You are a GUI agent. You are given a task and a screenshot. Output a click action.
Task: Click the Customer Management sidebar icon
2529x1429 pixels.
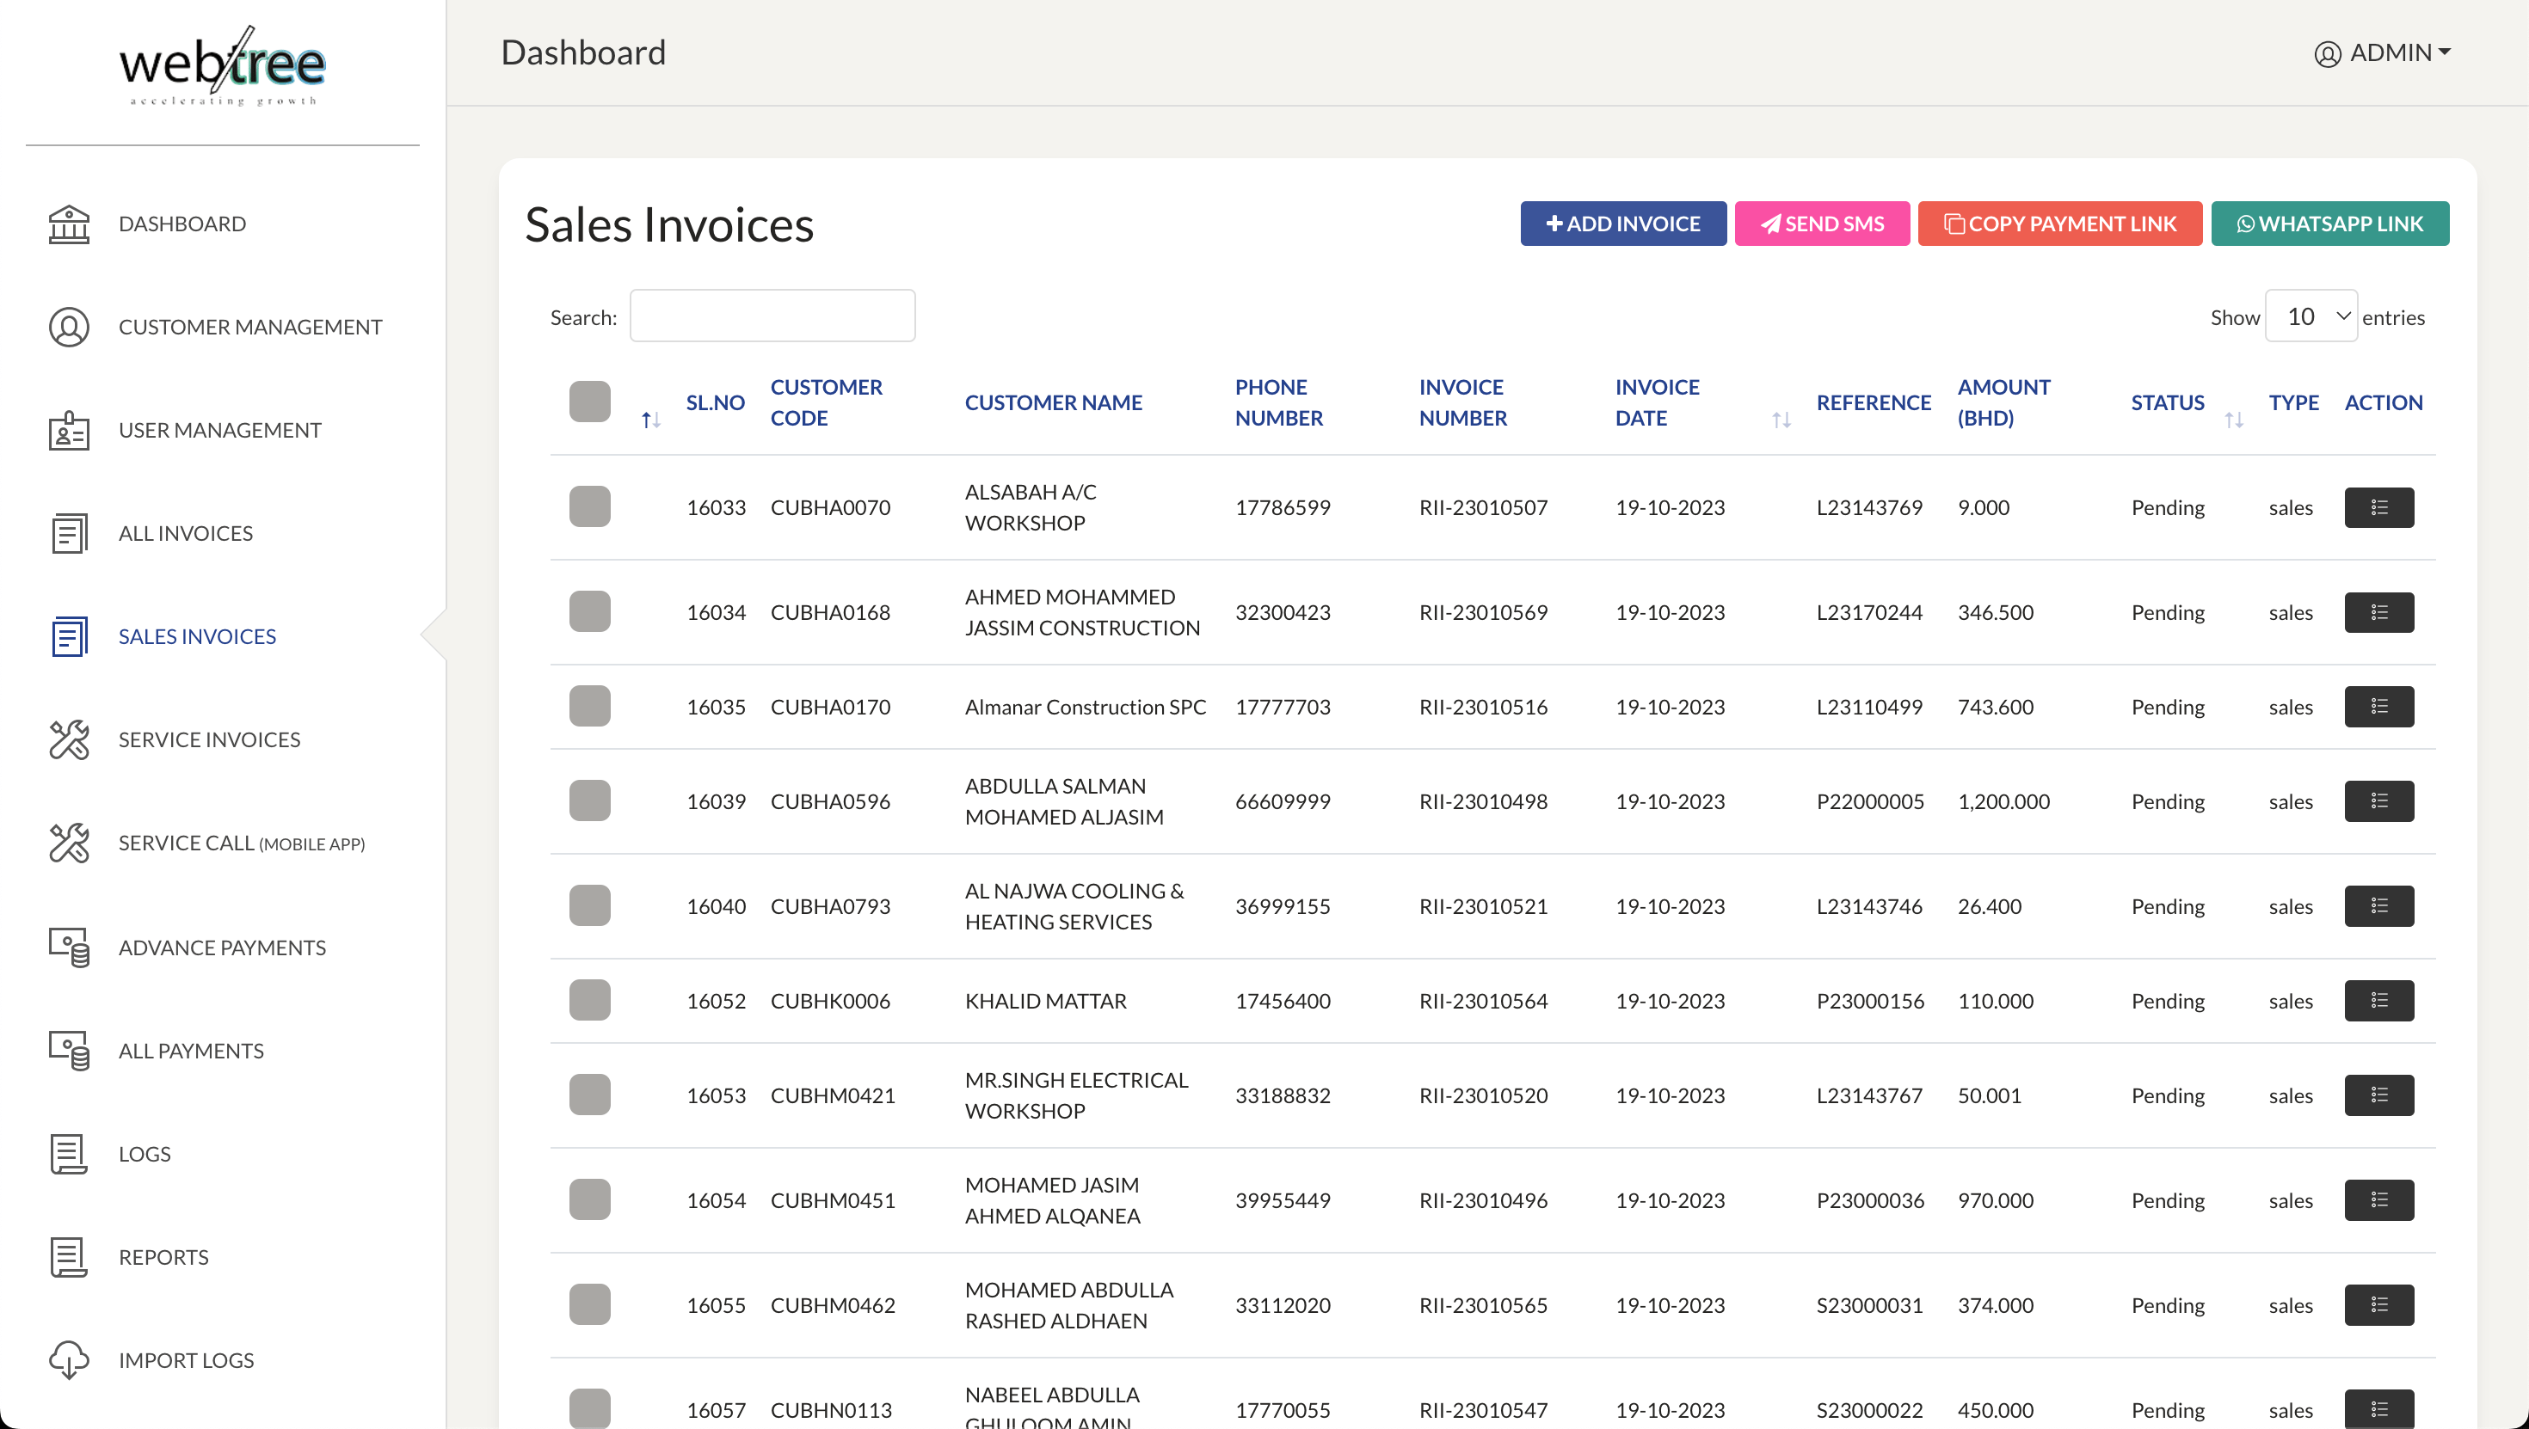[x=70, y=327]
